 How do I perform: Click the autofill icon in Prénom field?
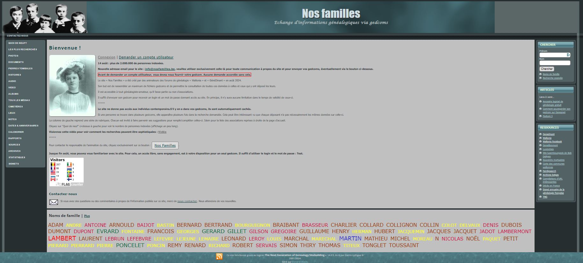pos(568,55)
